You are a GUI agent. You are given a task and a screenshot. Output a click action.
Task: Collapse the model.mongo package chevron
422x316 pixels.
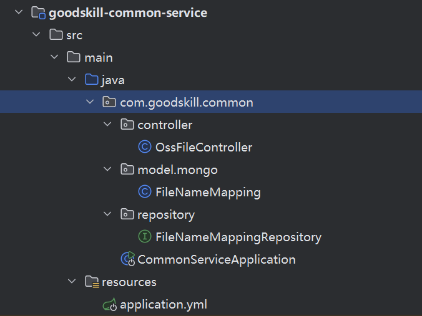coord(108,170)
